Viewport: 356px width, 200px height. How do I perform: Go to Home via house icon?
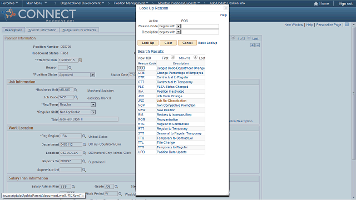point(316,3)
